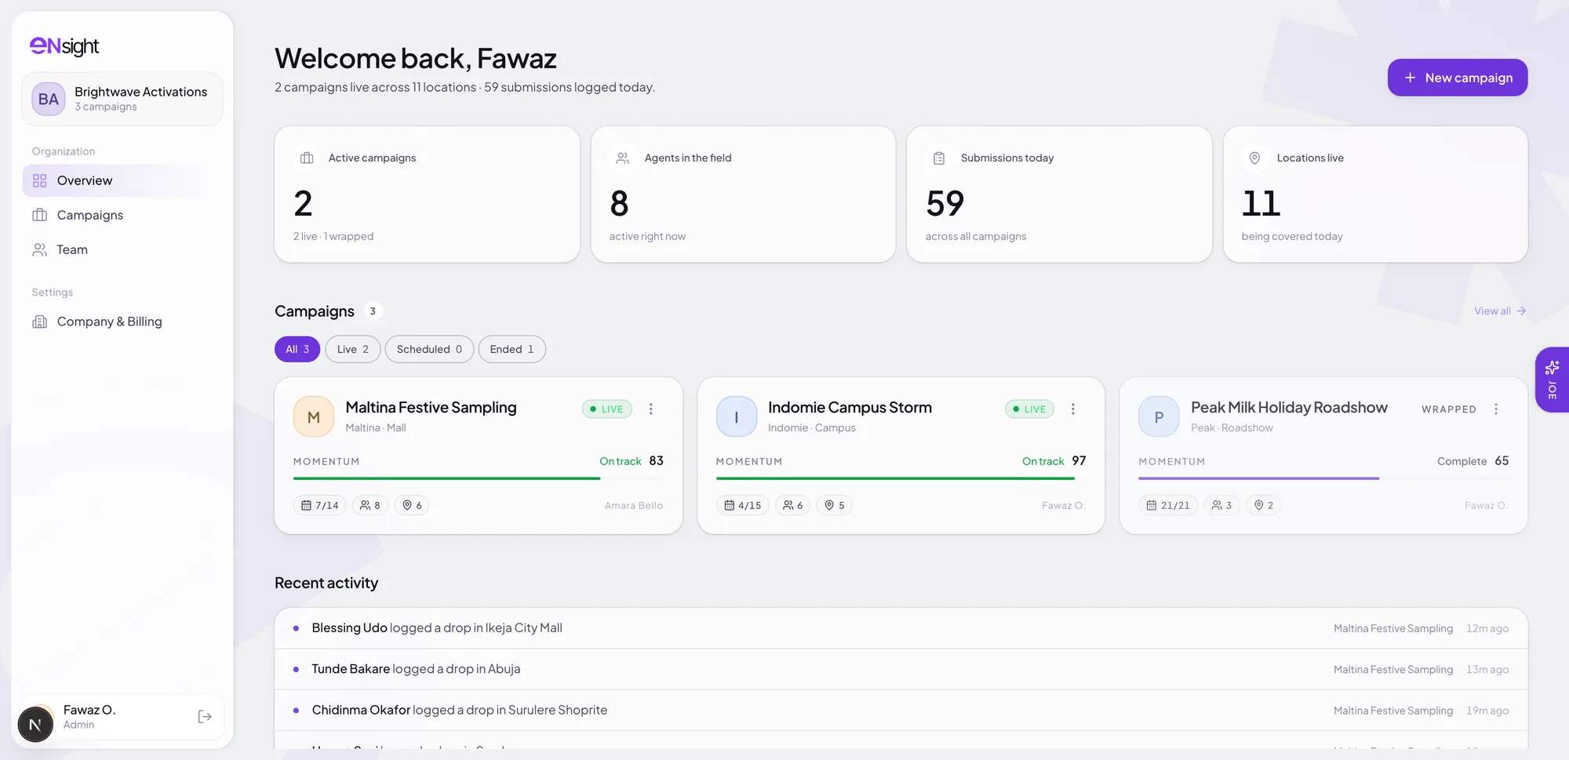The image size is (1569, 760).
Task: Open the Maltina Festive Sampling campaign title
Action: pos(431,408)
